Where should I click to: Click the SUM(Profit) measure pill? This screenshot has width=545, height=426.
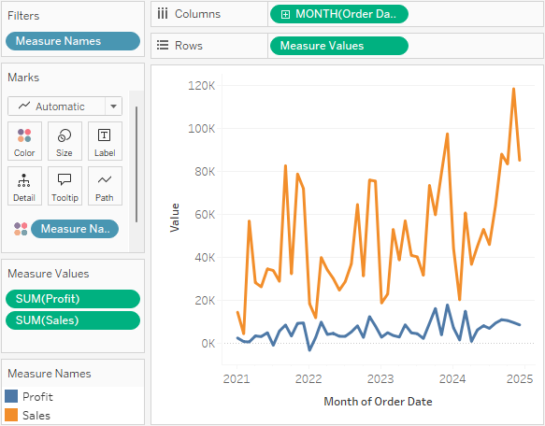pyautogui.click(x=73, y=299)
